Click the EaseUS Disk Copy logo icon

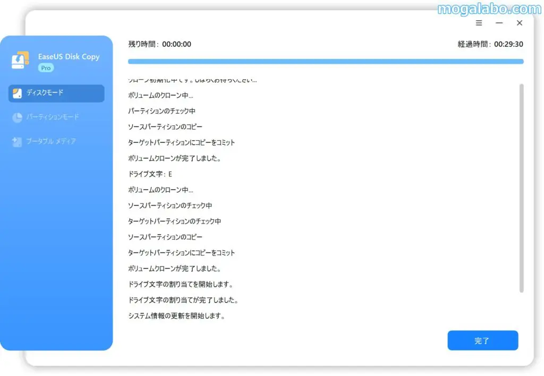pyautogui.click(x=20, y=60)
